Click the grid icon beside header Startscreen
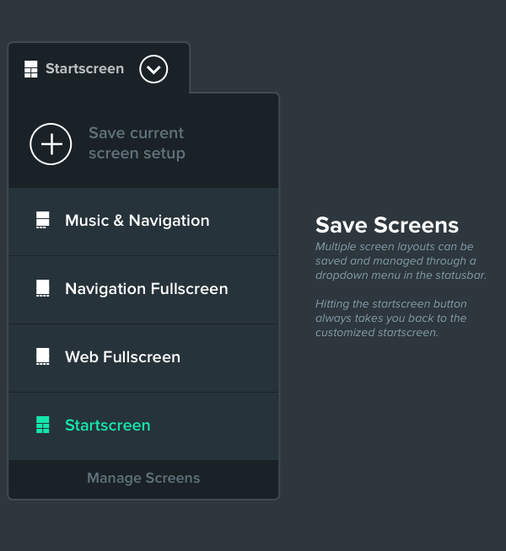Image resolution: width=506 pixels, height=551 pixels. [31, 69]
